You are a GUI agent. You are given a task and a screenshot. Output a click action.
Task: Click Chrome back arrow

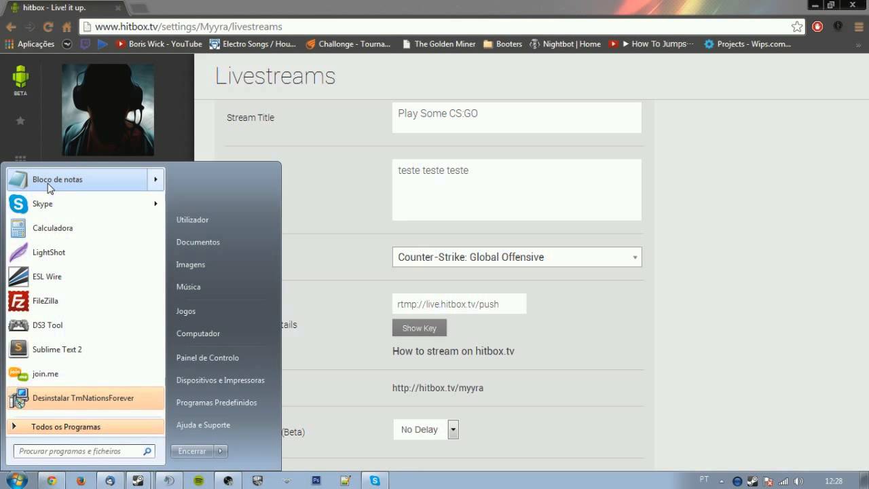click(11, 26)
